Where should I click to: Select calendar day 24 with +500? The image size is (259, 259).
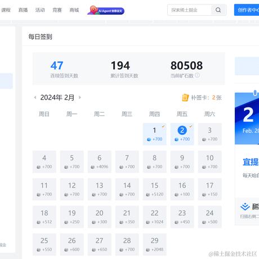pyautogui.click(x=209, y=217)
